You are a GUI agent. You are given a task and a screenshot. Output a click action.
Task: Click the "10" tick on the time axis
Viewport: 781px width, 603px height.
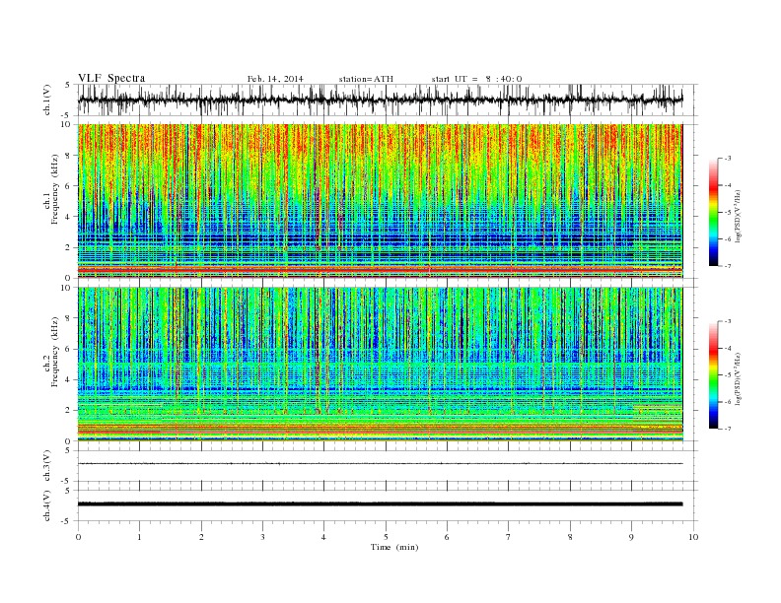tap(693, 537)
